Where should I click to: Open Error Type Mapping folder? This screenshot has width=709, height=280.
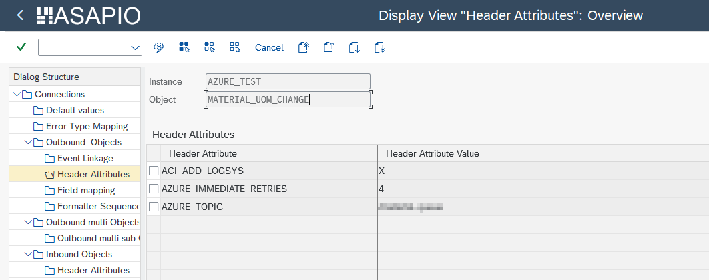coord(87,127)
